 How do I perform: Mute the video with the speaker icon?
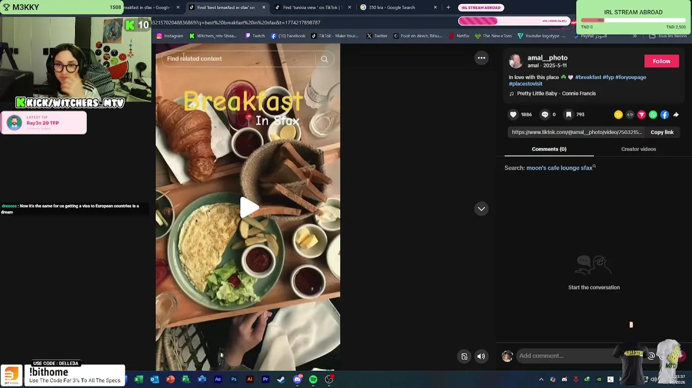tap(481, 356)
